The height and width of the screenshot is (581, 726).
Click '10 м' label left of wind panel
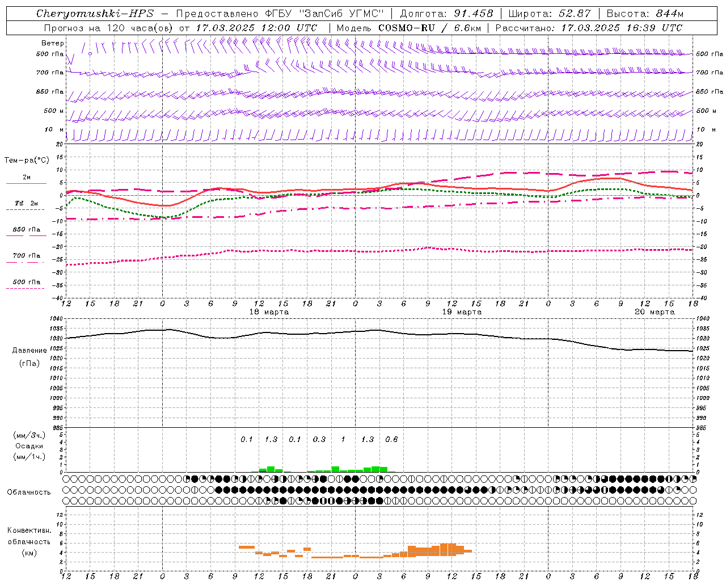click(54, 130)
